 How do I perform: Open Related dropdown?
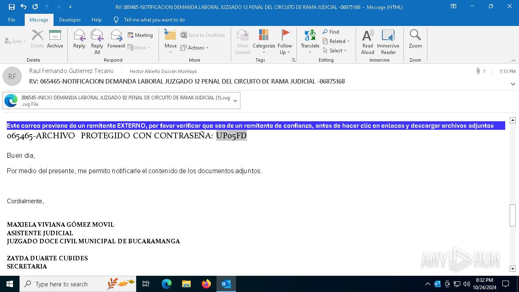point(336,41)
